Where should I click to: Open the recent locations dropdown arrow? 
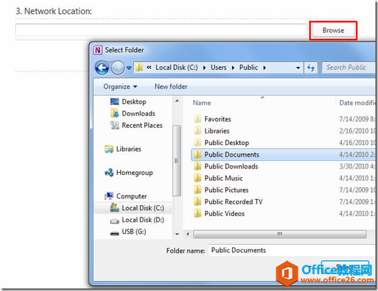(129, 68)
